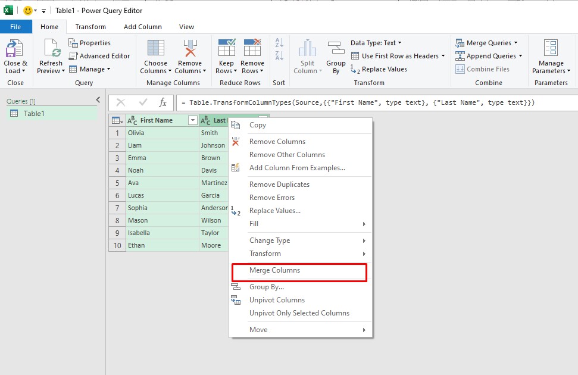Click the Refresh Preview icon
The image size is (578, 375).
coord(51,49)
